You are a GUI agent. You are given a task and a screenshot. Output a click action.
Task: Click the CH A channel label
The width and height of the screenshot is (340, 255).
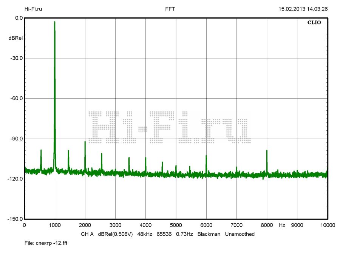pos(87,234)
